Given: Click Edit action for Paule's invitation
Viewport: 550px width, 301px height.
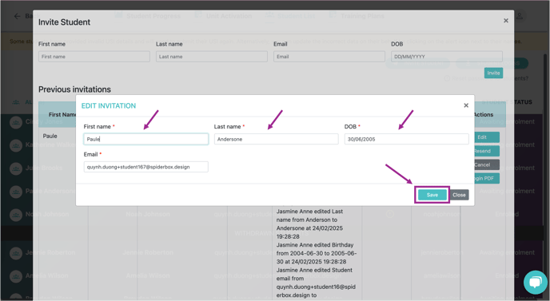Looking at the screenshot, I should pos(486,137).
